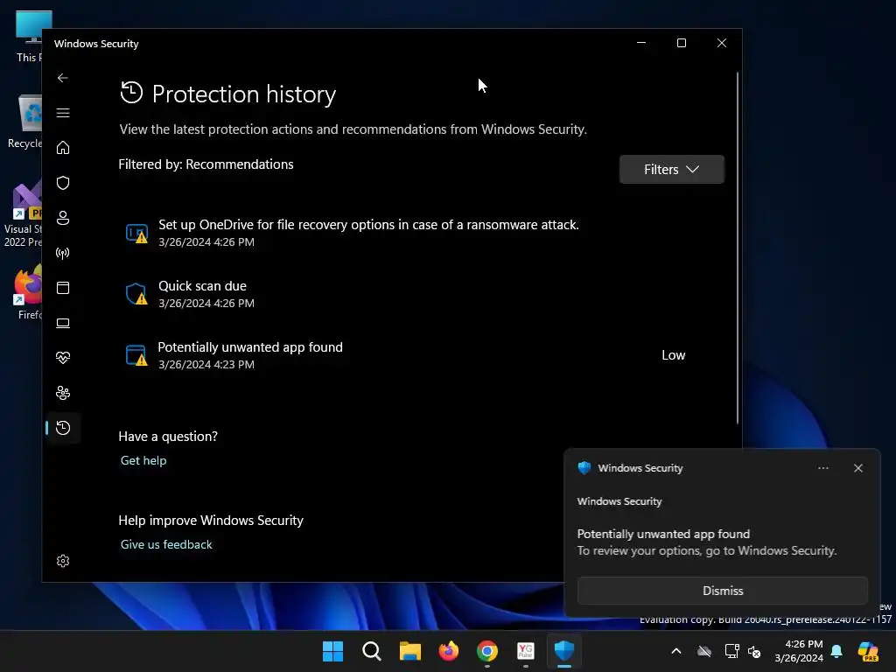Image resolution: width=896 pixels, height=672 pixels.
Task: Click the unwanted app warning icon
Action: 136,355
